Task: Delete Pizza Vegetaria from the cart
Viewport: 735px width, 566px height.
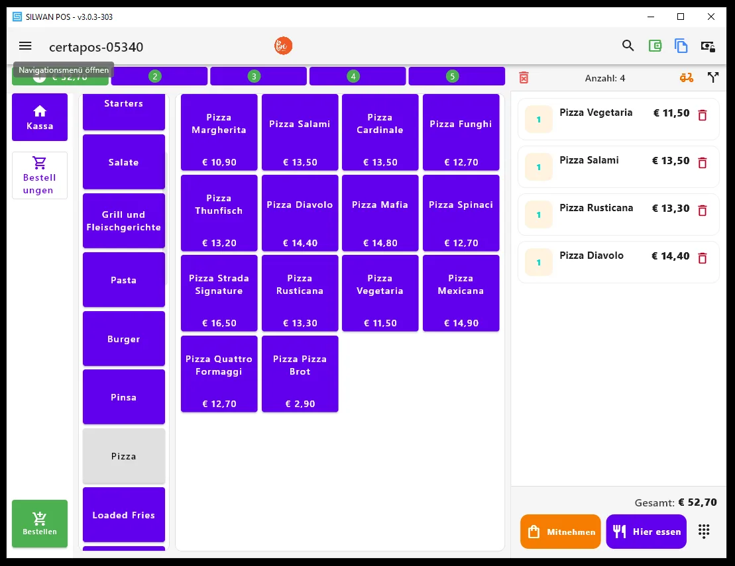Action: 702,115
